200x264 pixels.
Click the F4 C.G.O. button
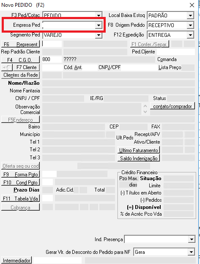(20, 60)
